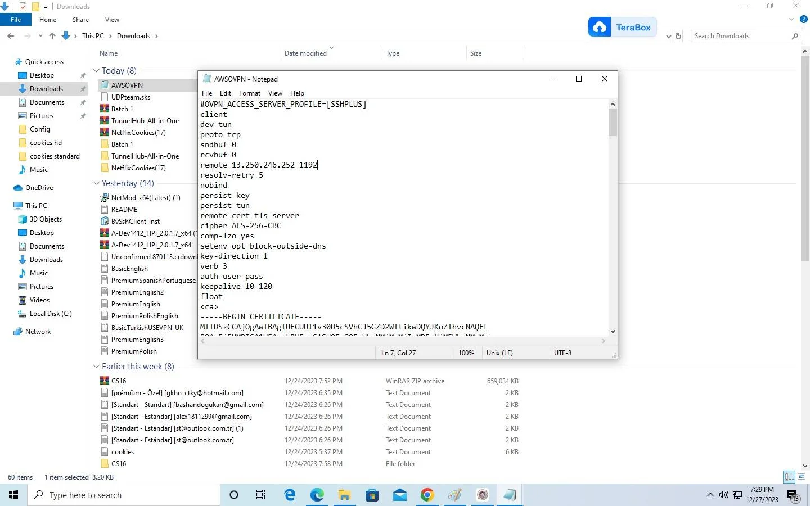Viewport: 810px width, 506px height.
Task: Switch Explorer to details view toggle
Action: pos(790,477)
